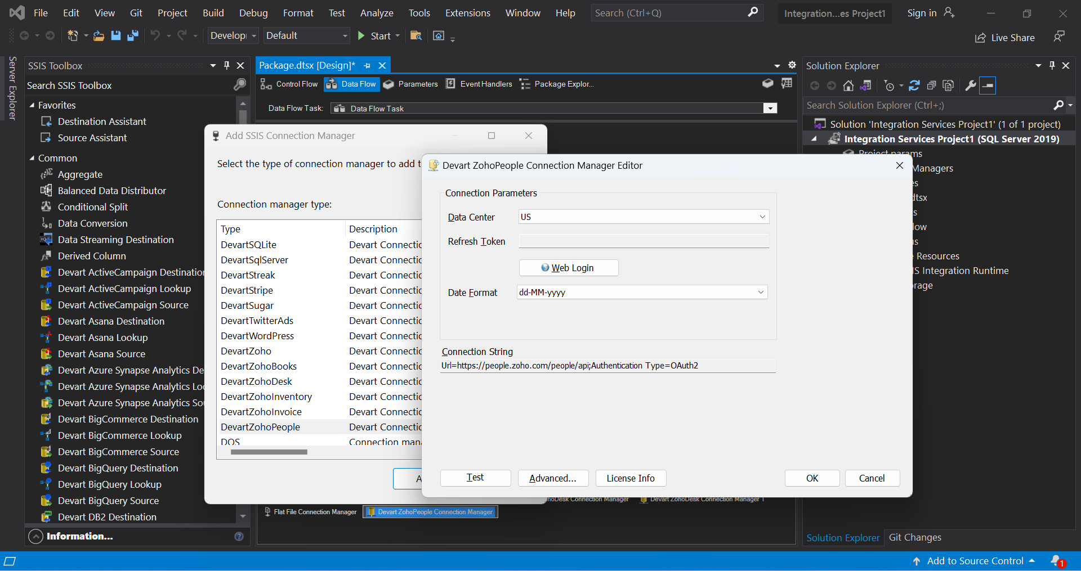The height and width of the screenshot is (571, 1081).
Task: Collapse the Favorites group
Action: (x=32, y=105)
